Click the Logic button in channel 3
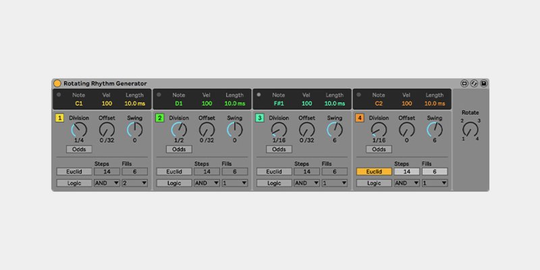Viewport: 540px width, 270px height. 274,183
